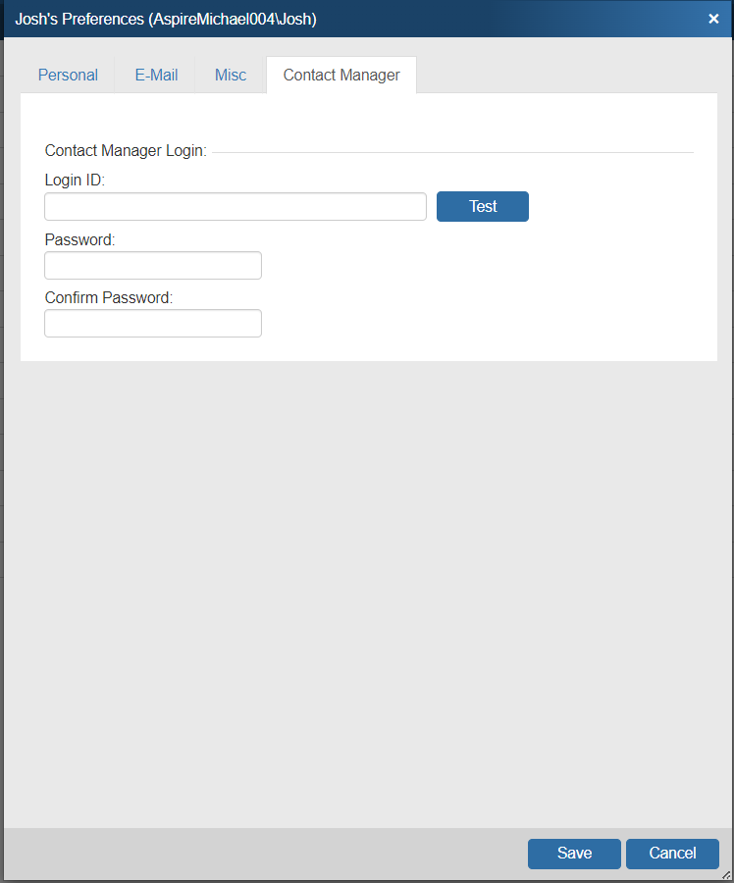Click the "Confirm Password:" label
The width and height of the screenshot is (734, 883).
coord(109,297)
